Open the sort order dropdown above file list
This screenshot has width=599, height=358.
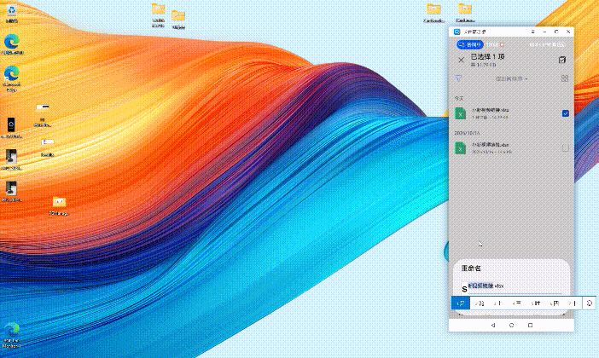click(x=511, y=78)
